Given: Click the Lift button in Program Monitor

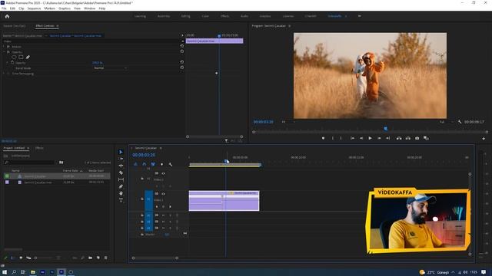Looking at the screenshot, I should 399,138.
